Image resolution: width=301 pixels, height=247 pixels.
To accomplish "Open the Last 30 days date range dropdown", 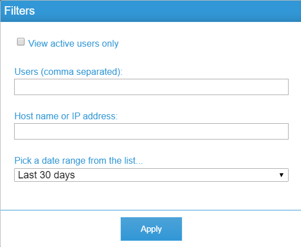I will (151, 175).
